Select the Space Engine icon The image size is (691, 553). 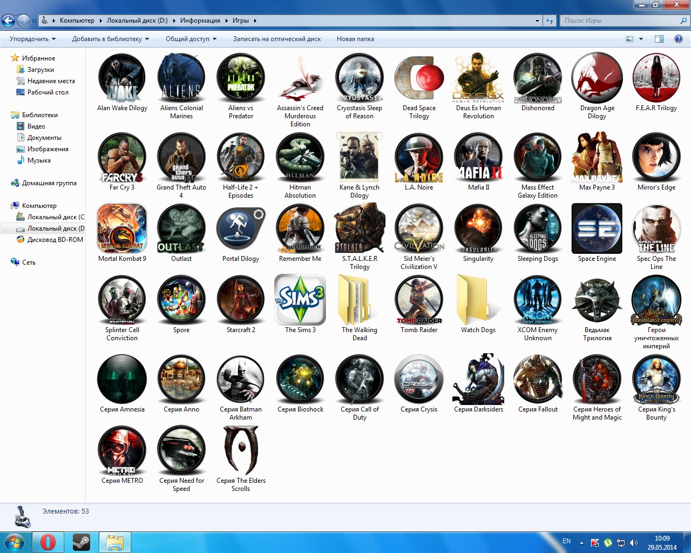point(597,228)
